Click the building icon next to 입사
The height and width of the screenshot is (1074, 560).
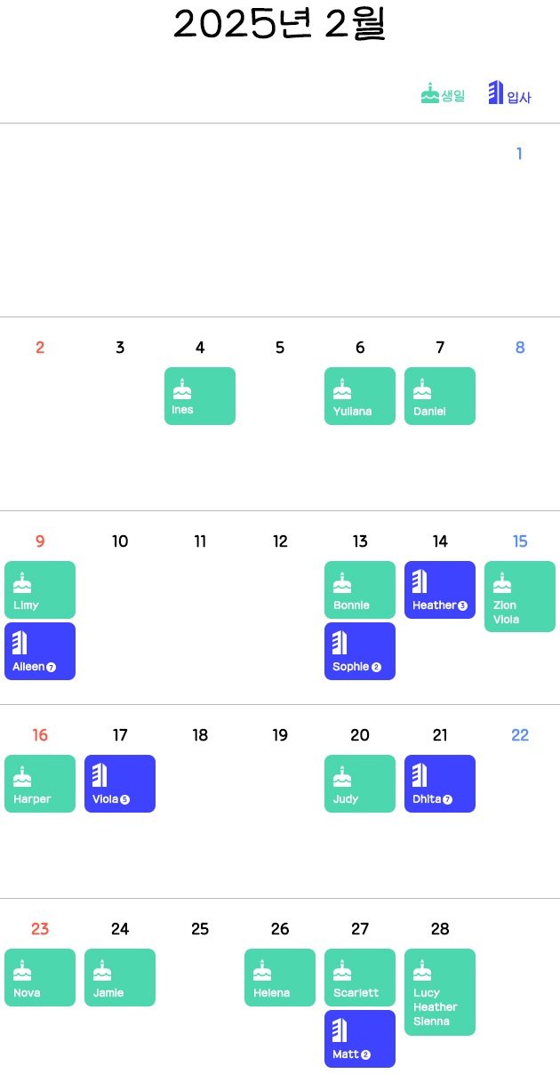[x=496, y=92]
